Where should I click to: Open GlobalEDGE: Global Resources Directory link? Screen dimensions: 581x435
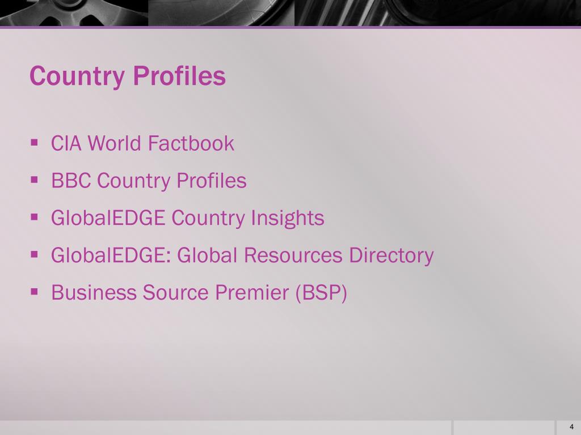[242, 255]
